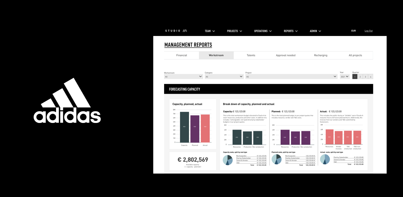Expand the Workstream filter dropdown
Screen dimensions: 403x197
point(183,76)
